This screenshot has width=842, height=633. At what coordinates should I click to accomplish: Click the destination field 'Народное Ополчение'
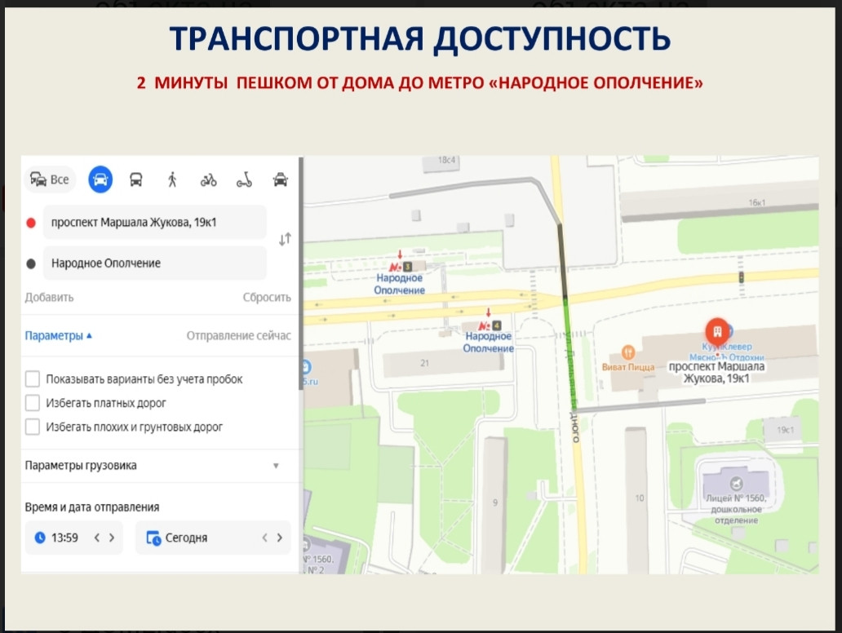point(155,263)
